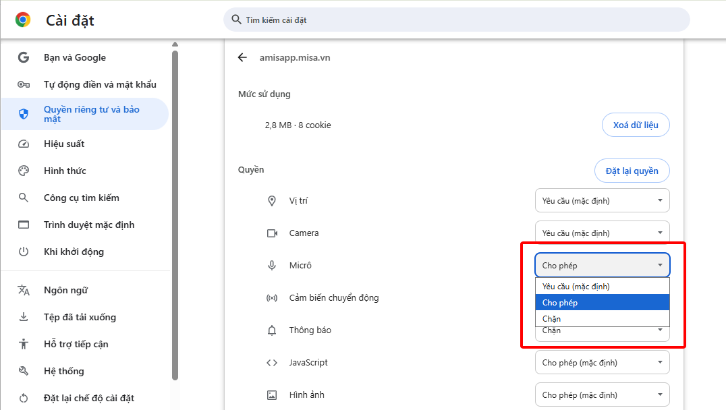Click the Cảm biến chuyển động label
This screenshot has height=410, width=726.
tap(334, 297)
